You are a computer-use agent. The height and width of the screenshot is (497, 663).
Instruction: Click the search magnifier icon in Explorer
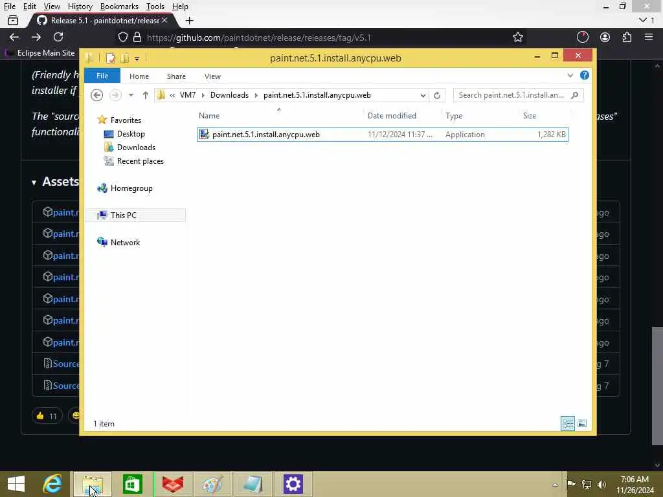tap(575, 95)
